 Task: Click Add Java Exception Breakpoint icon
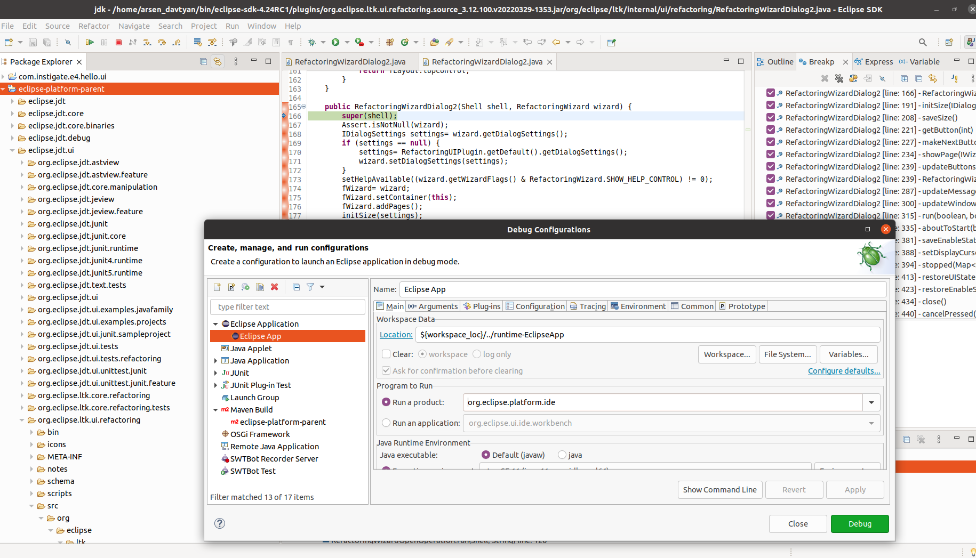pos(955,78)
